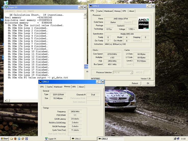Viewport: 188px width, 141px height.
Task: Switch to the Mainboard tab in the top CPU-Z window
Action: pos(109,11)
